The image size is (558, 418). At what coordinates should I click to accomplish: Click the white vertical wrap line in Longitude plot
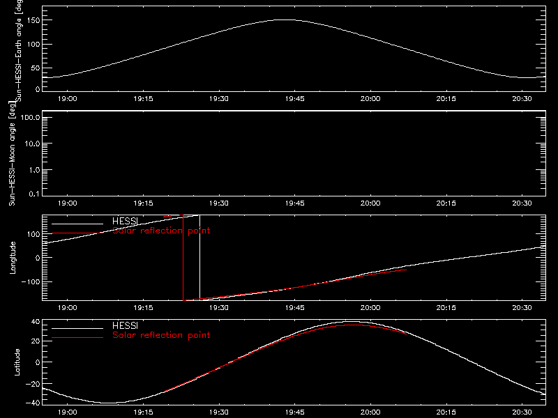(x=199, y=258)
